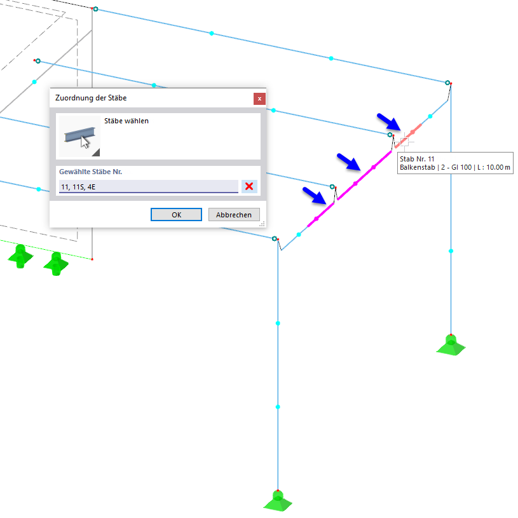518x518 pixels.
Task: Clear selected members with red X icon
Action: (x=249, y=186)
